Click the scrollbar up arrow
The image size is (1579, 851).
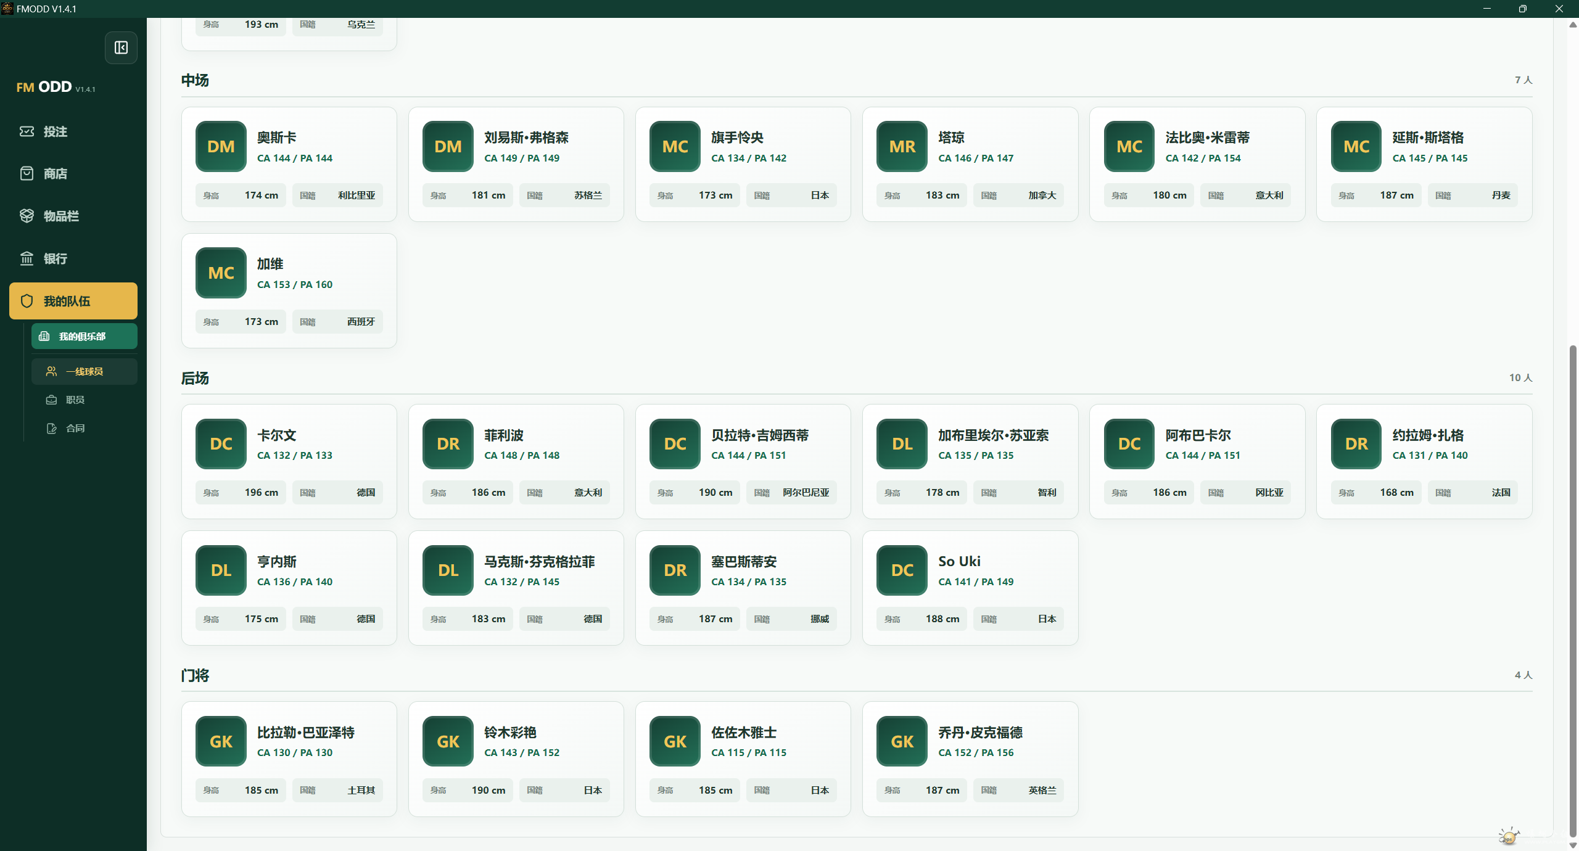coord(1573,25)
